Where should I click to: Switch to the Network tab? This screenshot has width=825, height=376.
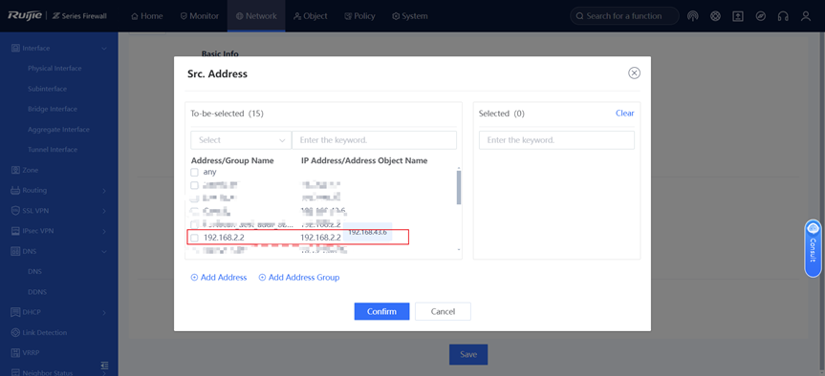pos(256,16)
